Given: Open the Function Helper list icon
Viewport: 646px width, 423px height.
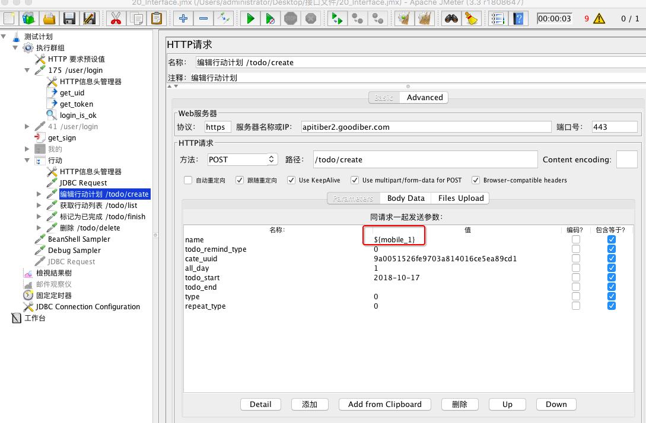Looking at the screenshot, I should (498, 18).
